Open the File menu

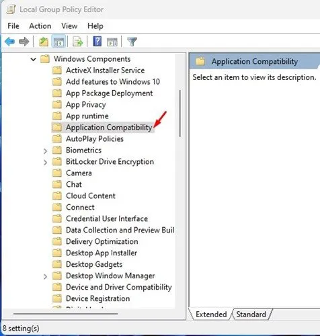pyautogui.click(x=13, y=26)
